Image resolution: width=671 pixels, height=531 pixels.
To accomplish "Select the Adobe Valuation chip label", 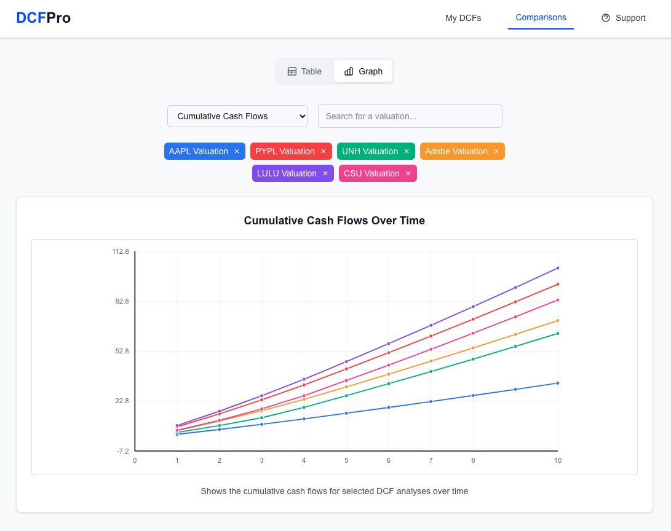I will pyautogui.click(x=456, y=151).
